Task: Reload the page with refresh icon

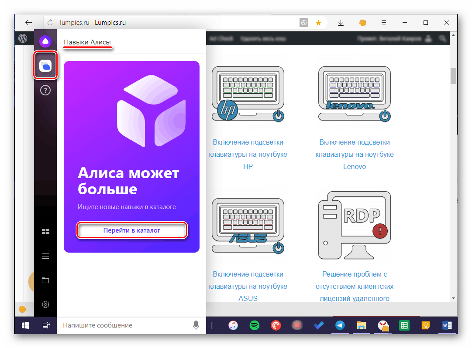Action: pos(50,23)
